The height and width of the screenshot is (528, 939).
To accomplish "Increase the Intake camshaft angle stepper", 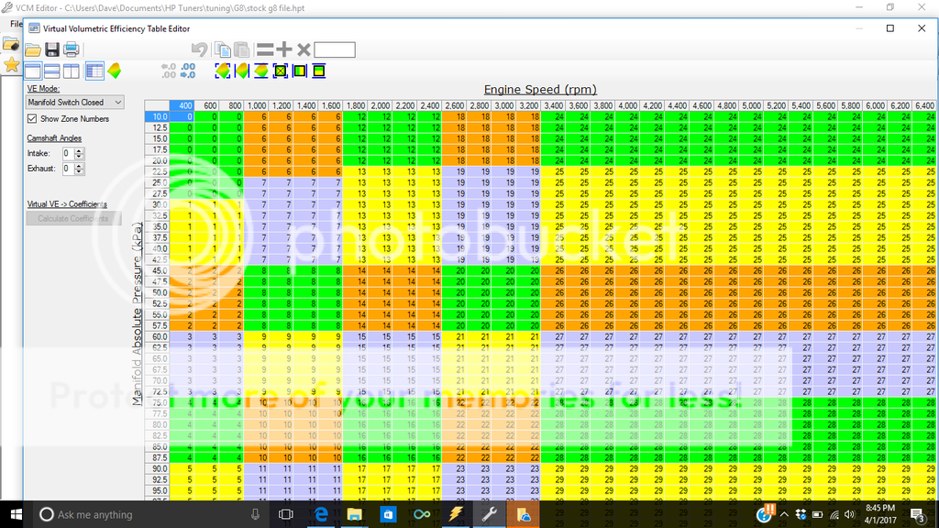I will click(x=79, y=151).
